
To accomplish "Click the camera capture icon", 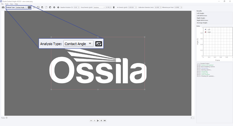I will [x=3, y=7].
